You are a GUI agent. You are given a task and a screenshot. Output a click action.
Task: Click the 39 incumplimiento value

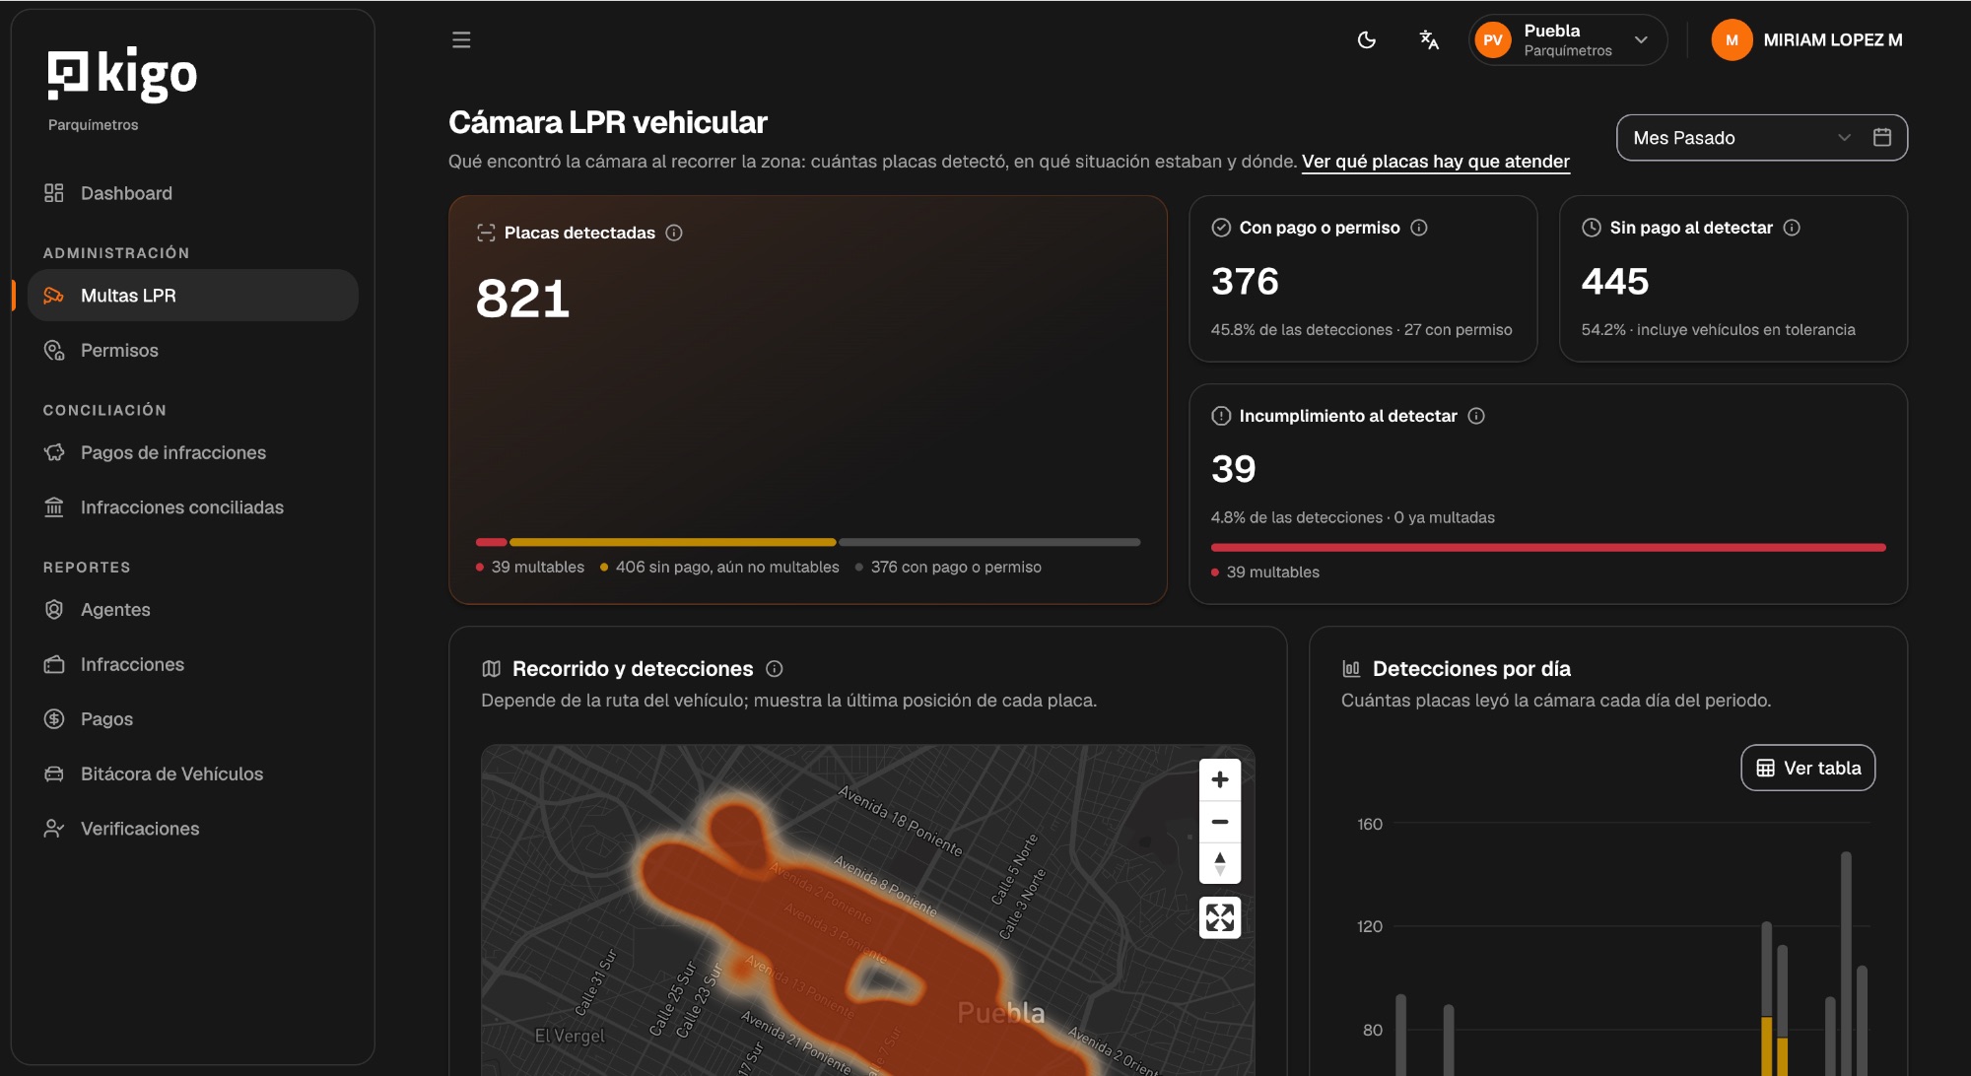pyautogui.click(x=1234, y=469)
